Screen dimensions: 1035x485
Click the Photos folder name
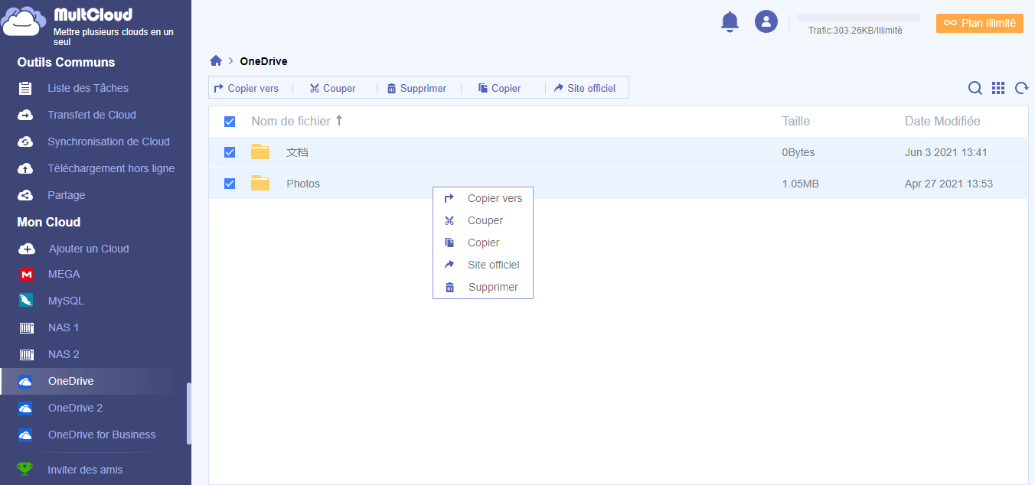pos(303,184)
